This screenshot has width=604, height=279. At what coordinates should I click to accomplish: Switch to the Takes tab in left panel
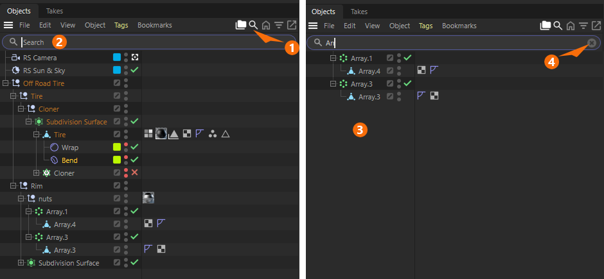pyautogui.click(x=55, y=11)
